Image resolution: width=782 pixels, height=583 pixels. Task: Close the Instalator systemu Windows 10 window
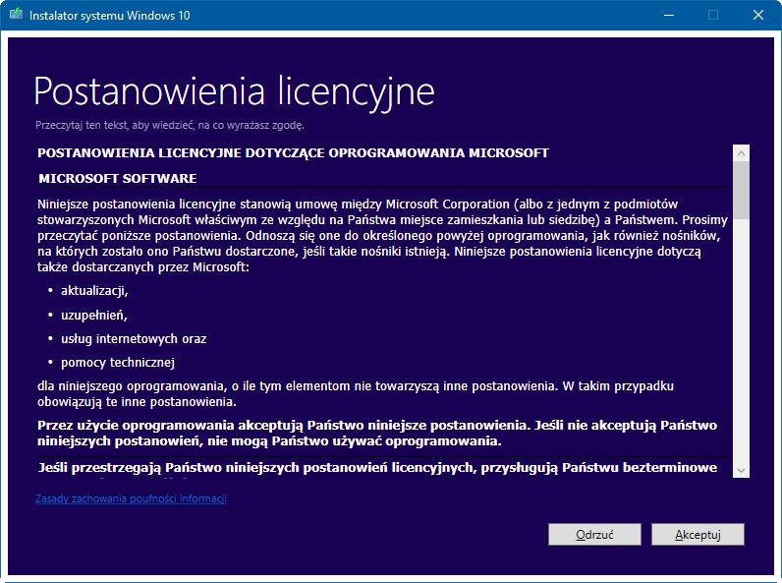coord(758,15)
